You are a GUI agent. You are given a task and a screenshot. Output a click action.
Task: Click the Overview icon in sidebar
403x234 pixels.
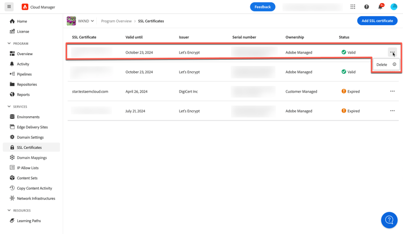12,54
